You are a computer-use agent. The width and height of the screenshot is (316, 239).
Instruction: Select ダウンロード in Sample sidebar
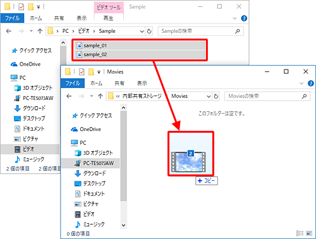click(30, 108)
